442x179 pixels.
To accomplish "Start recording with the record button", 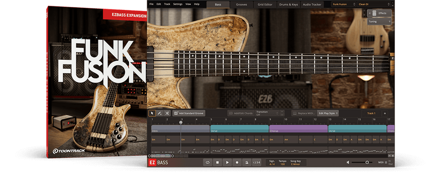I will pos(237,162).
